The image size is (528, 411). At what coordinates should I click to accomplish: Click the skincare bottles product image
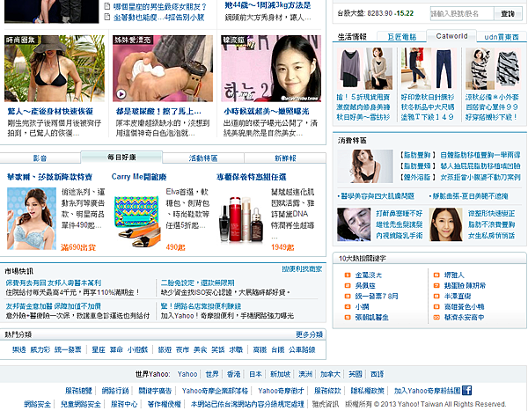(241, 220)
